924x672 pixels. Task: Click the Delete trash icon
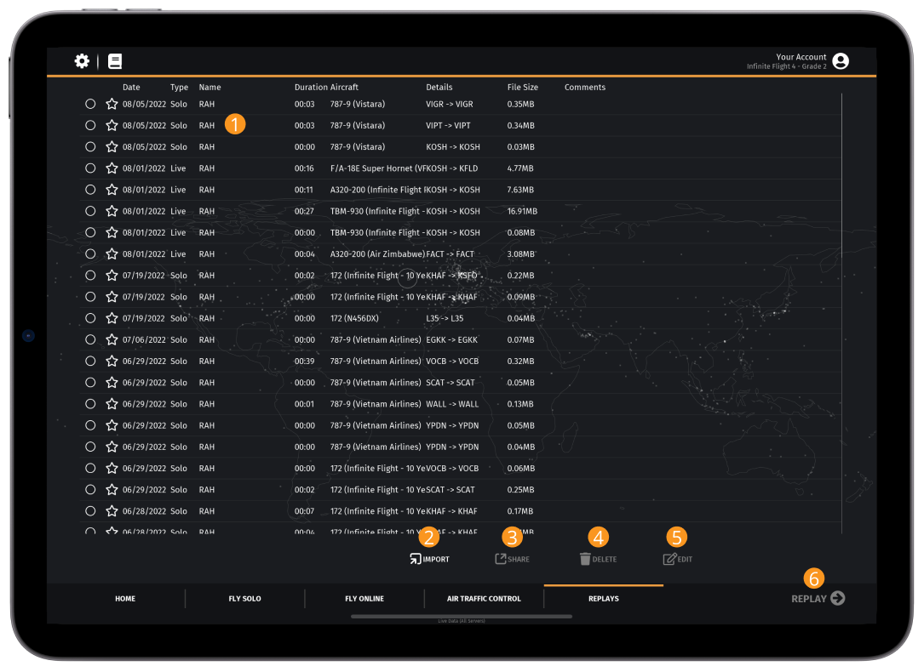coord(585,559)
